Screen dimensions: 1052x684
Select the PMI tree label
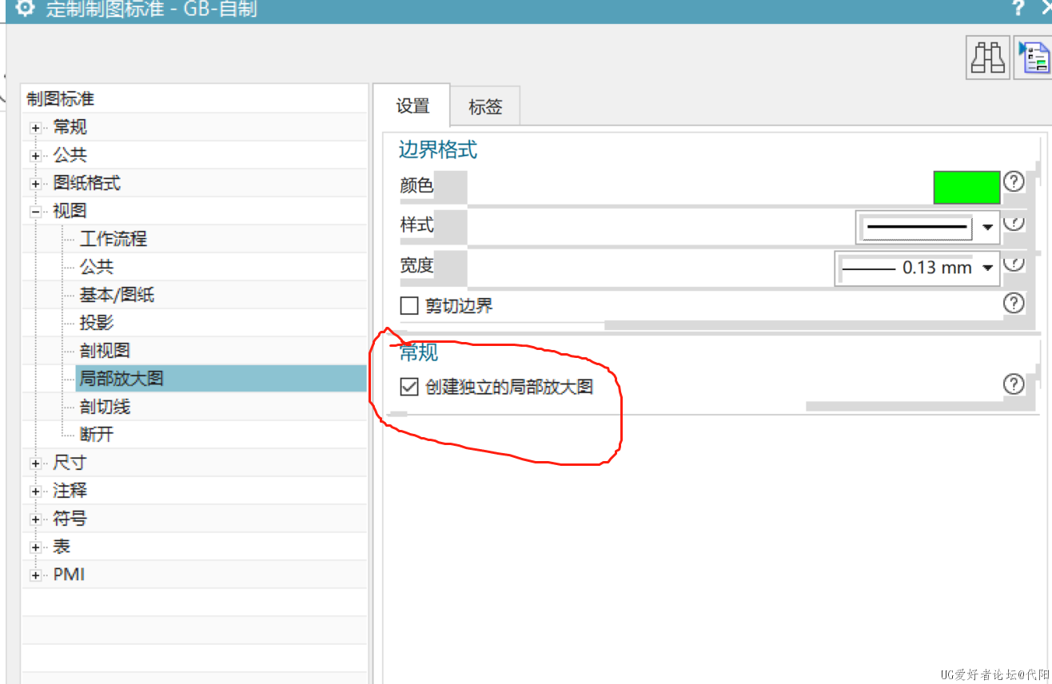point(69,575)
